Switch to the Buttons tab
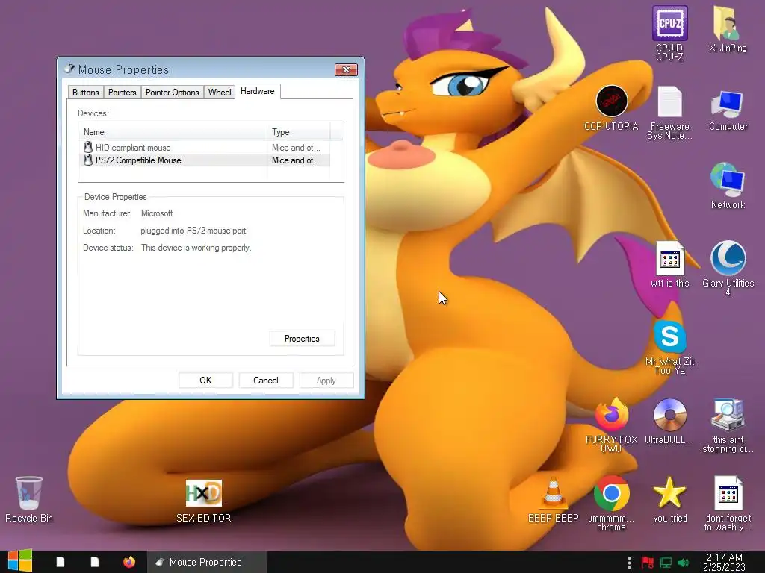Image resolution: width=765 pixels, height=573 pixels. tap(85, 92)
